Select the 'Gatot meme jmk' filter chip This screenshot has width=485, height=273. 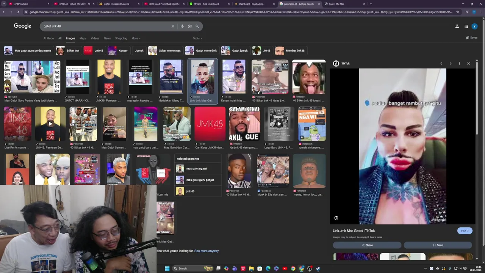tap(202, 50)
